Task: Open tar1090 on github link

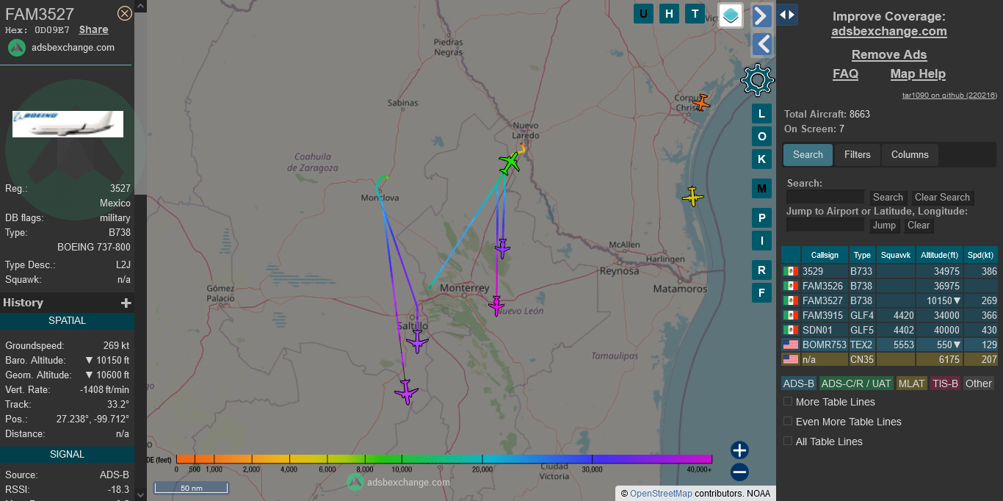Action: 949,95
